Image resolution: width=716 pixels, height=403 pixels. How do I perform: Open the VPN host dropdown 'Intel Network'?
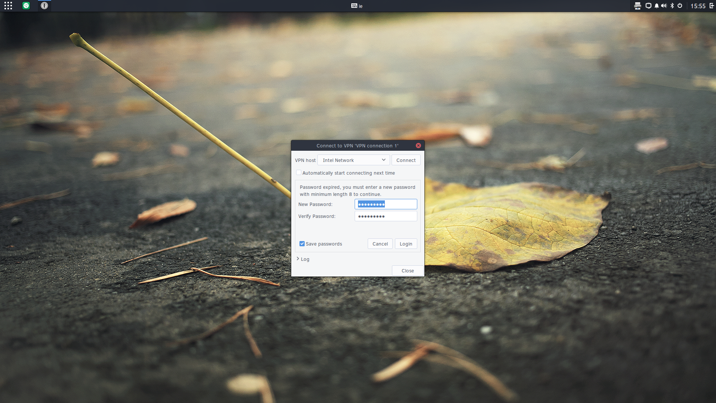coord(354,160)
